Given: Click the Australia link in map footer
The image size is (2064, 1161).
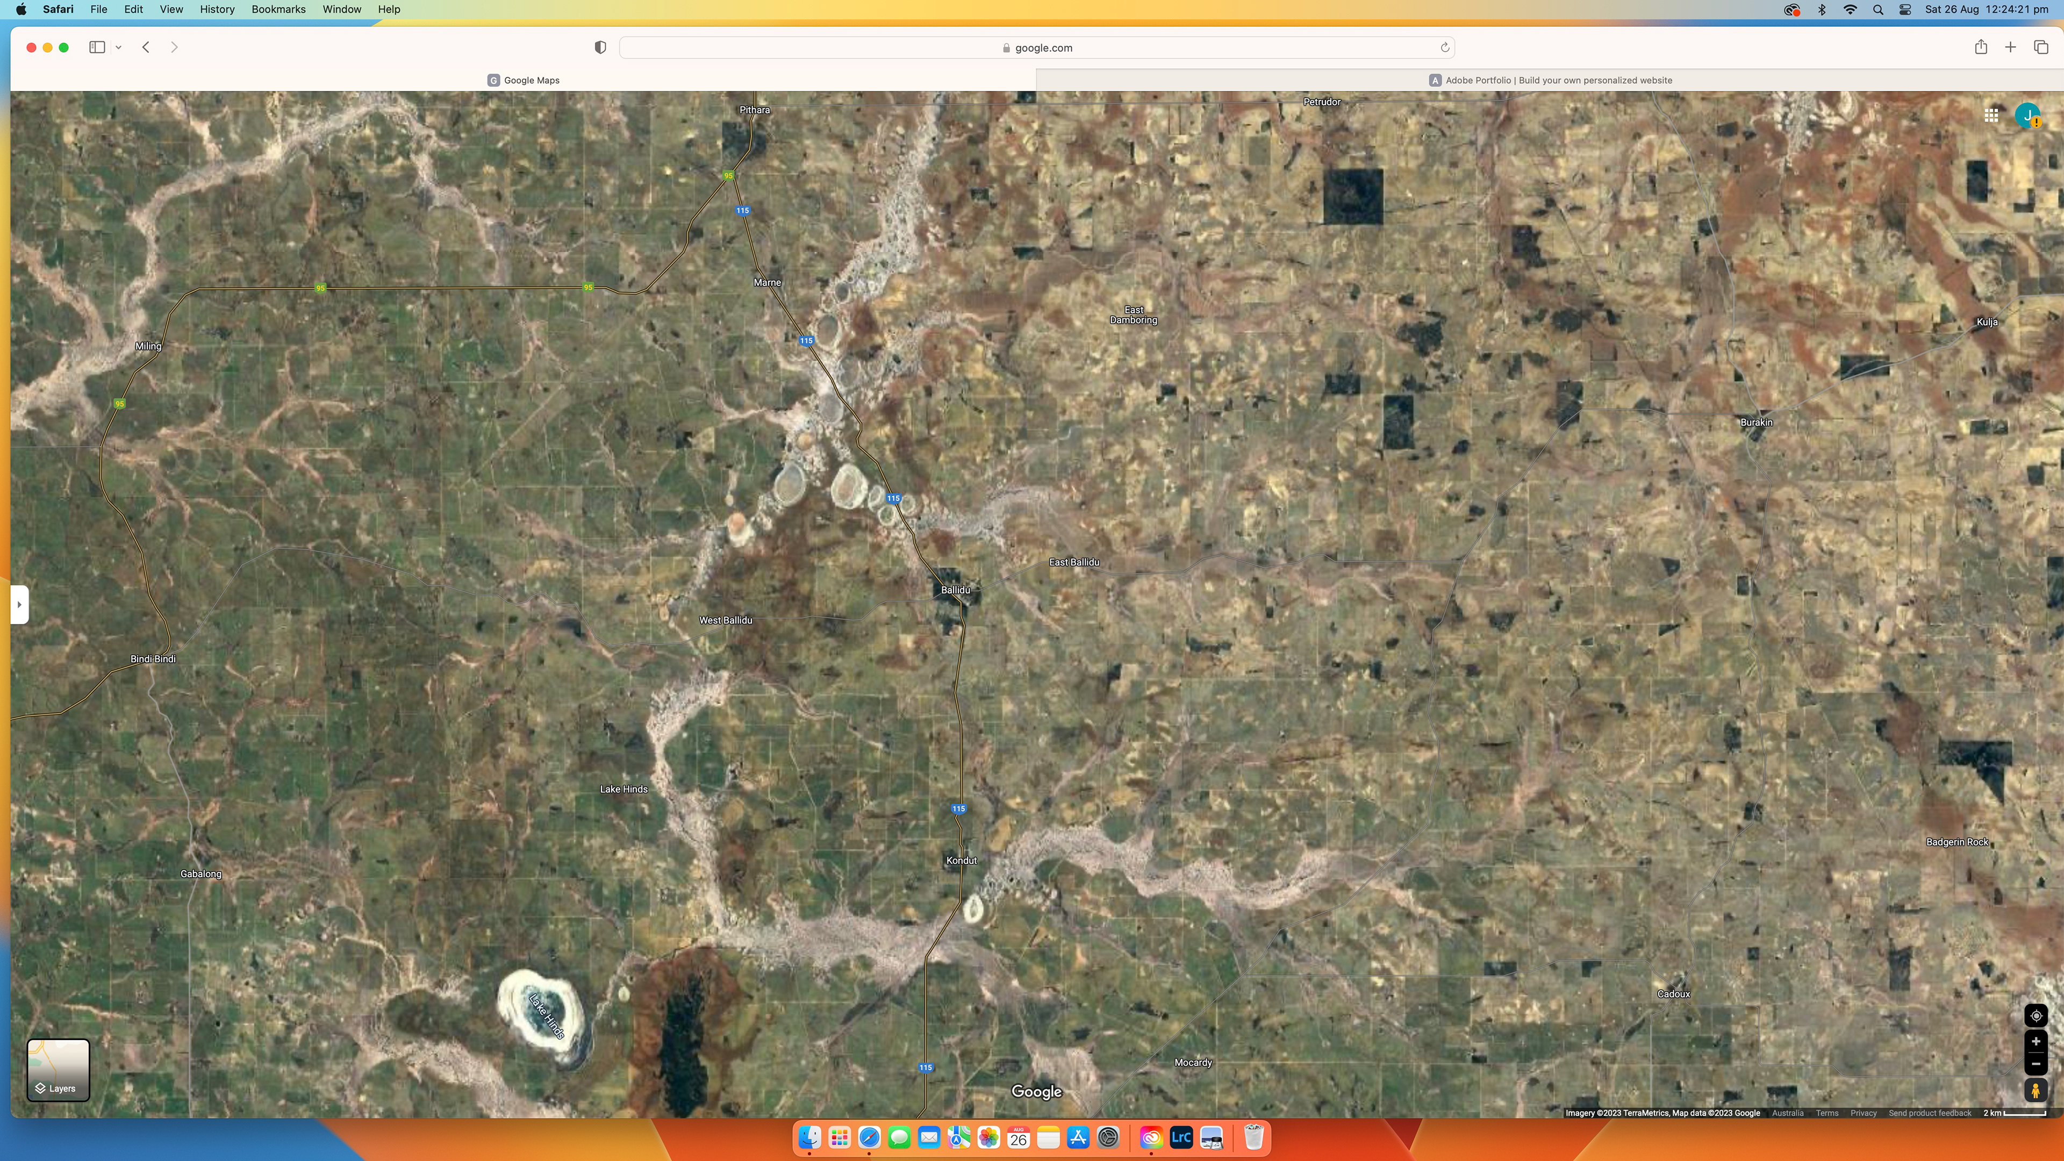Looking at the screenshot, I should [x=1788, y=1113].
